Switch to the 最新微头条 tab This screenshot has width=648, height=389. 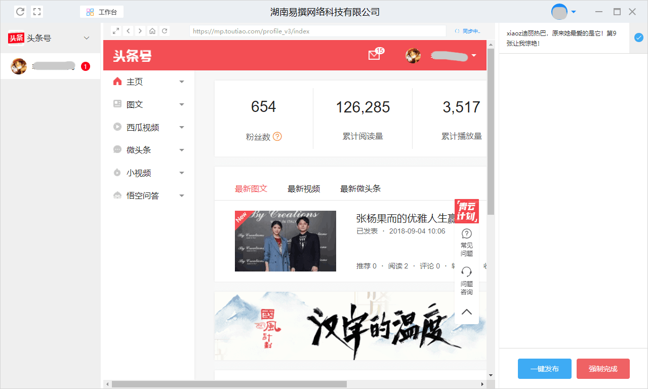point(360,188)
